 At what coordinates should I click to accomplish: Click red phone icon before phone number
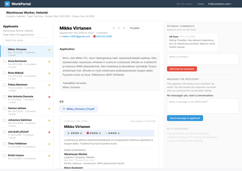[x=94, y=36]
